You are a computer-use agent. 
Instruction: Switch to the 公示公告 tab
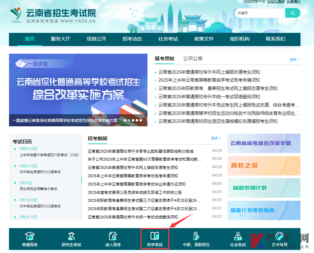pos(193,58)
